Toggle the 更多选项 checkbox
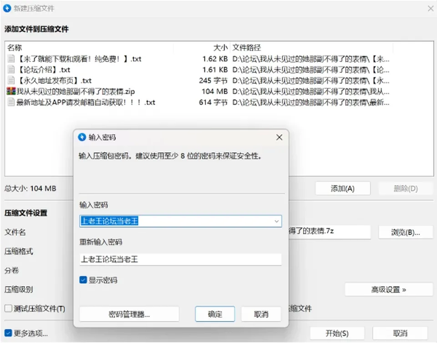This screenshot has height=343, width=437. [x=8, y=333]
